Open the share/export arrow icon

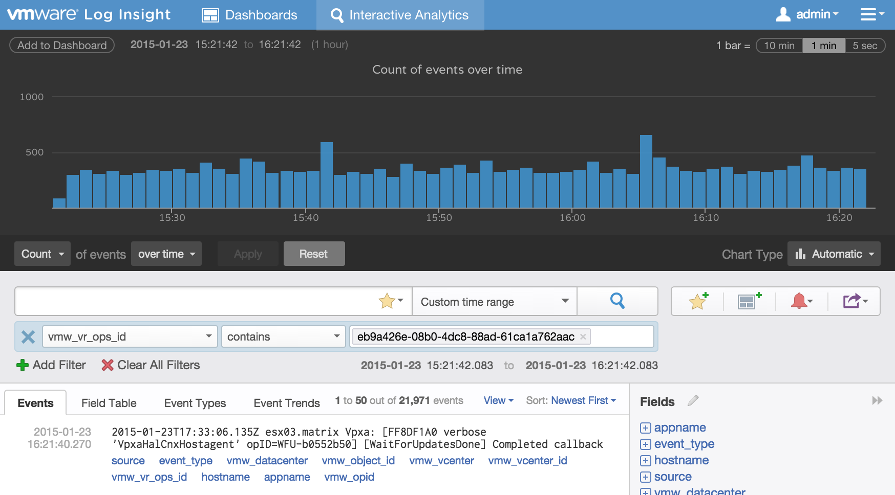tap(854, 301)
